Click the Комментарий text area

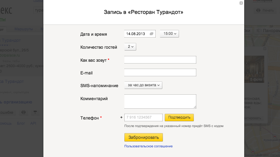click(160, 101)
